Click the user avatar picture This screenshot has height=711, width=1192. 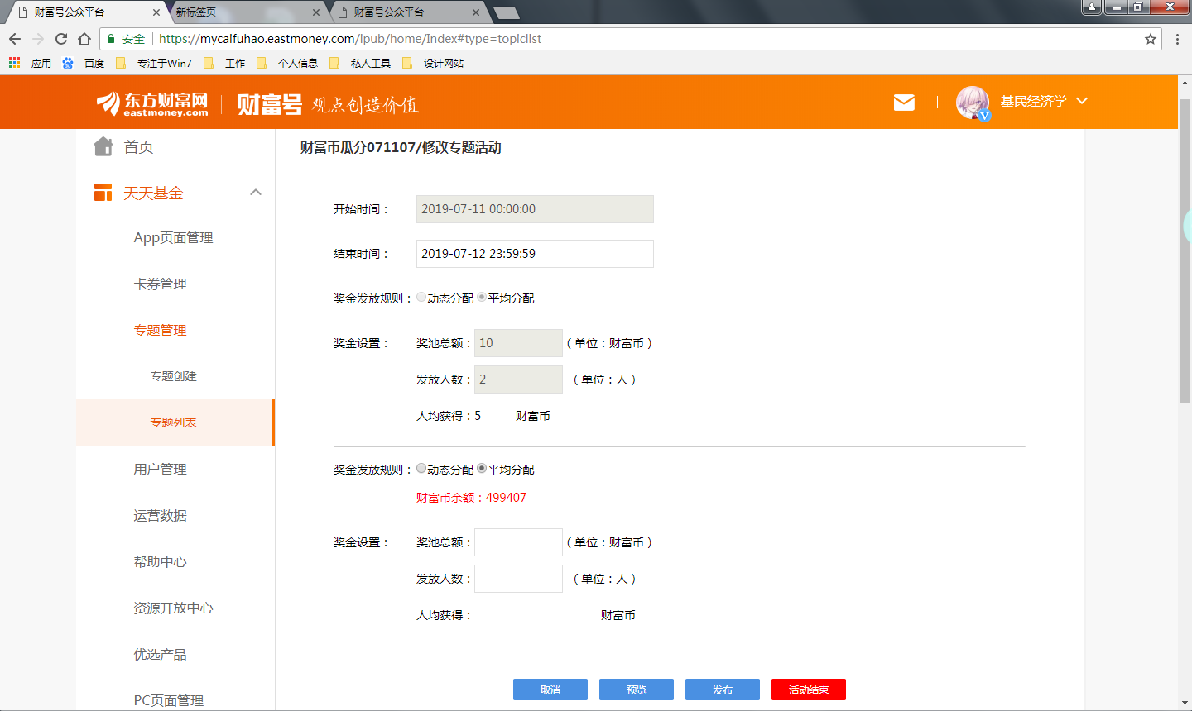coord(973,103)
